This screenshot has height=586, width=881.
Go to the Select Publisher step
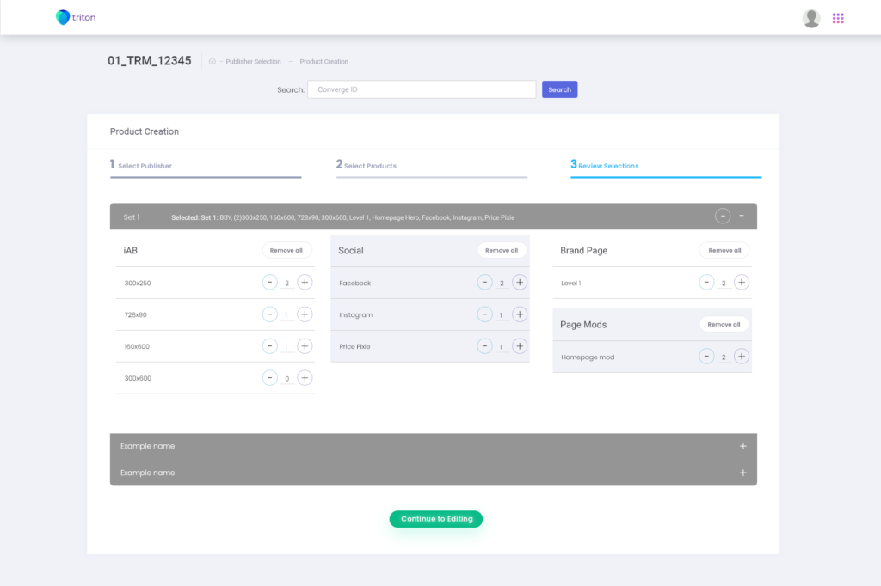click(141, 165)
